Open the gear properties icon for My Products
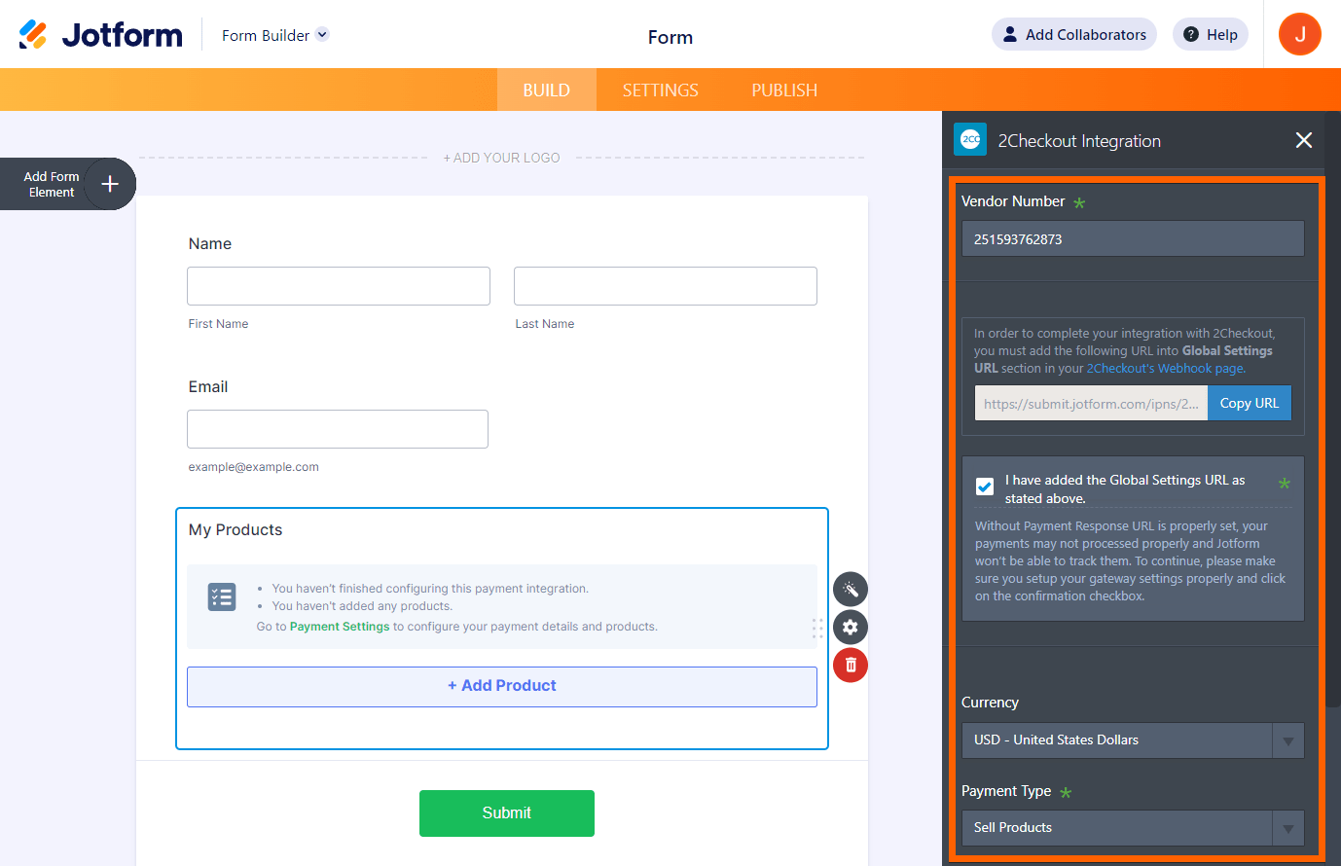 (x=851, y=627)
